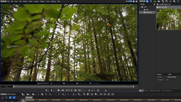Toggle loop playback icon

pos(79,90)
